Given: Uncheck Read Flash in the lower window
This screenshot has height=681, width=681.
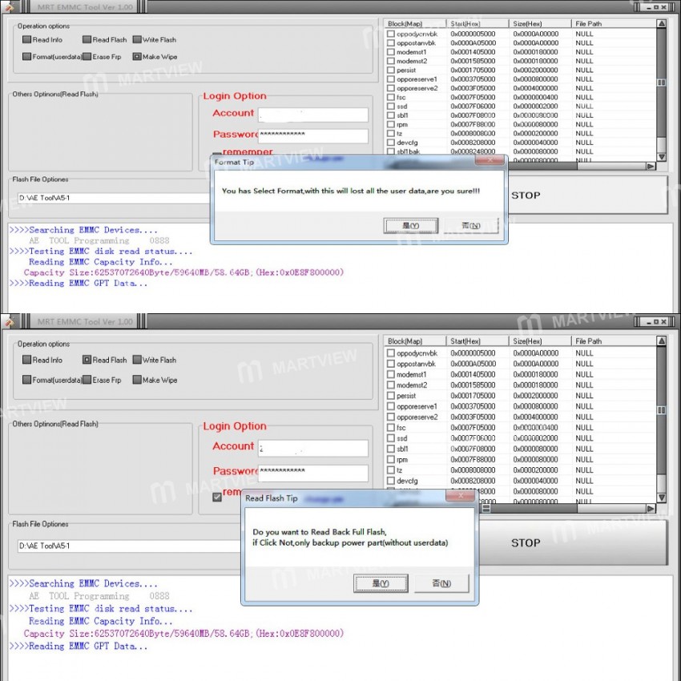Looking at the screenshot, I should click(x=87, y=360).
